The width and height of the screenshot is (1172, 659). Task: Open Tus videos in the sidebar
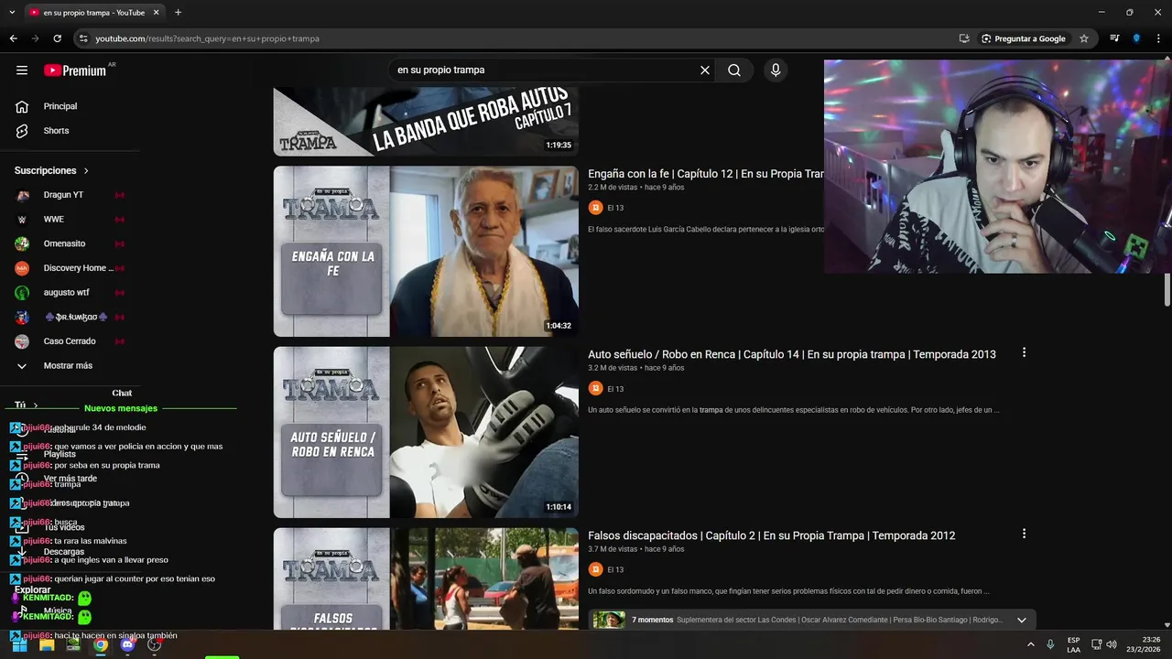click(64, 527)
